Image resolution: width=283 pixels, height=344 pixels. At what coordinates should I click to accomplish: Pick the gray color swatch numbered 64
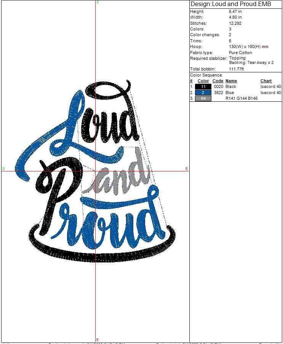(x=203, y=99)
